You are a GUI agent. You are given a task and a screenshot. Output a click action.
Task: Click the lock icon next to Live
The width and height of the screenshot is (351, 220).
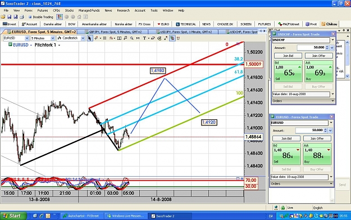282,208
